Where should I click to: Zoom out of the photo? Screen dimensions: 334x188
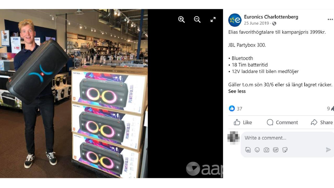[x=197, y=19]
